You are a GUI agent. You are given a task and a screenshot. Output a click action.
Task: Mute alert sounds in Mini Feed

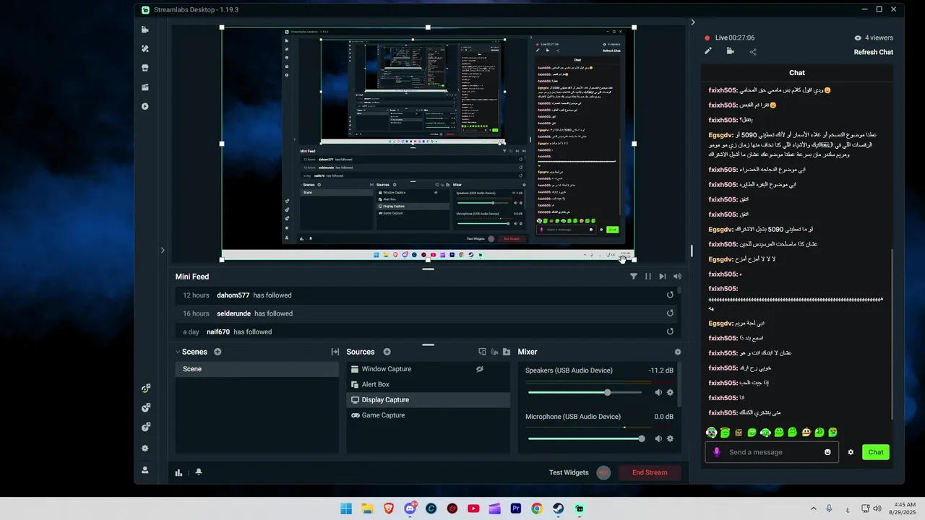point(677,277)
